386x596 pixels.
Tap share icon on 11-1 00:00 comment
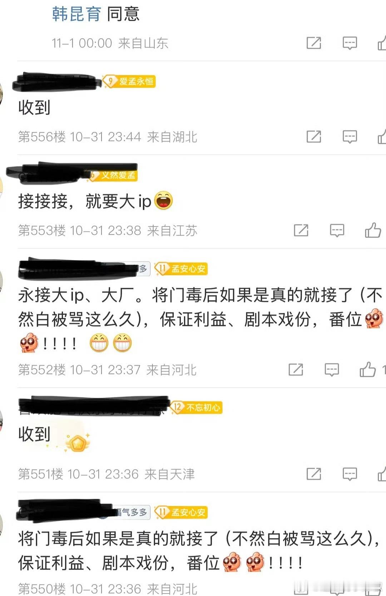314,43
